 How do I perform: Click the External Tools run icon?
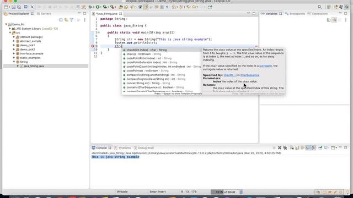click(x=112, y=7)
